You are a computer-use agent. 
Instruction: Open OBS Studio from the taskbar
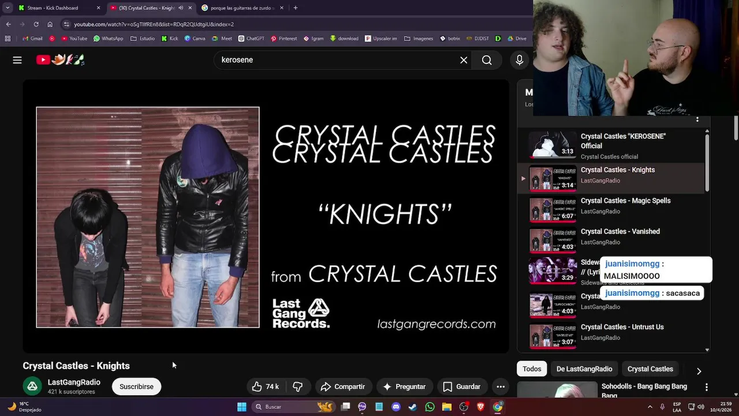(x=464, y=407)
